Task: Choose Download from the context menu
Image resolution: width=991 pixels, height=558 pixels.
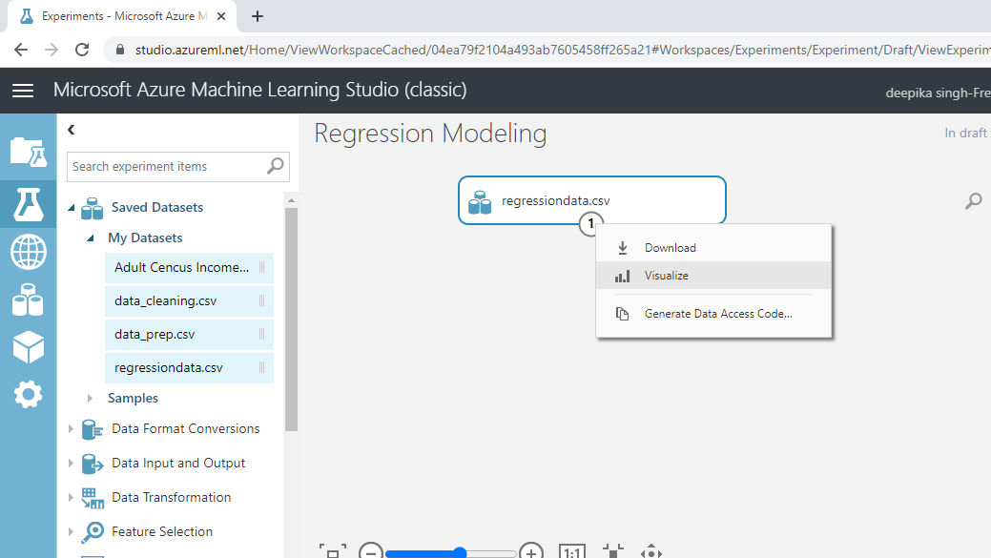Action: (713, 248)
